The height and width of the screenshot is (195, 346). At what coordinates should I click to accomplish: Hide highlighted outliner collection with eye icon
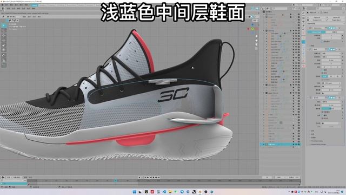point(296,145)
